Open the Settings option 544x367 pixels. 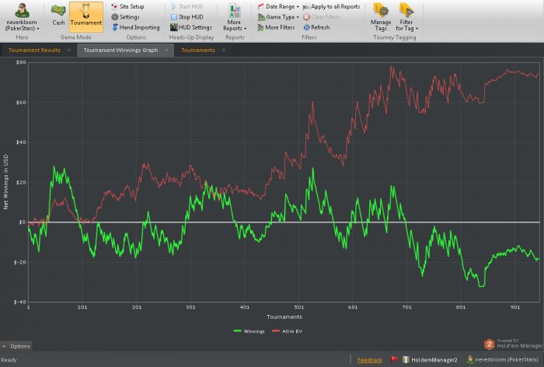(x=128, y=16)
